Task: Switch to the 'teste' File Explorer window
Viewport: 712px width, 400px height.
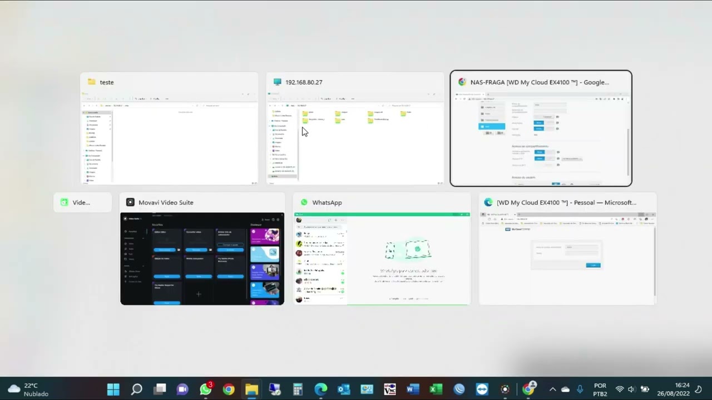Action: point(169,128)
